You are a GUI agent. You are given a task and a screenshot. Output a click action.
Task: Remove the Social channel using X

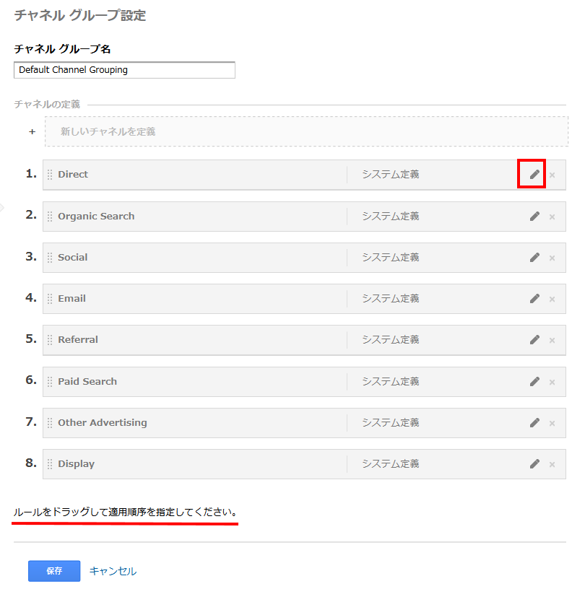[552, 258]
